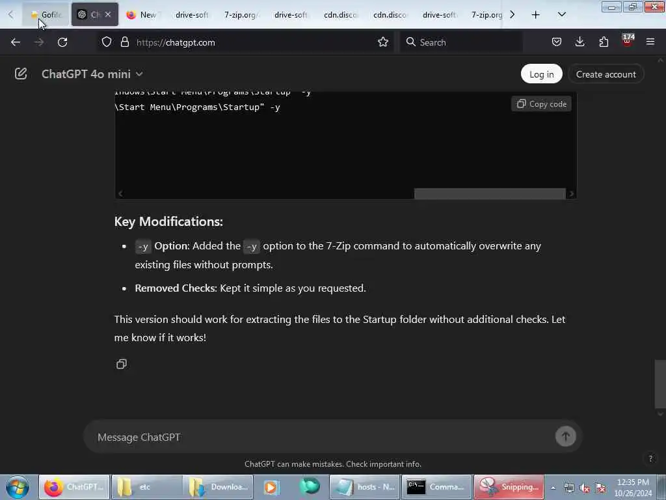Open the Firefox downloads panel
Image resolution: width=666 pixels, height=500 pixels.
pos(579,42)
